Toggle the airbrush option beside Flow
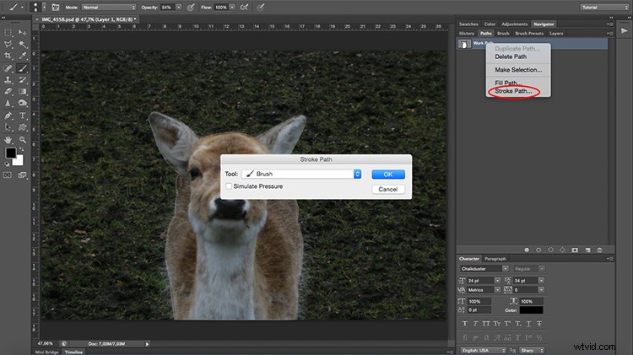 [x=244, y=8]
